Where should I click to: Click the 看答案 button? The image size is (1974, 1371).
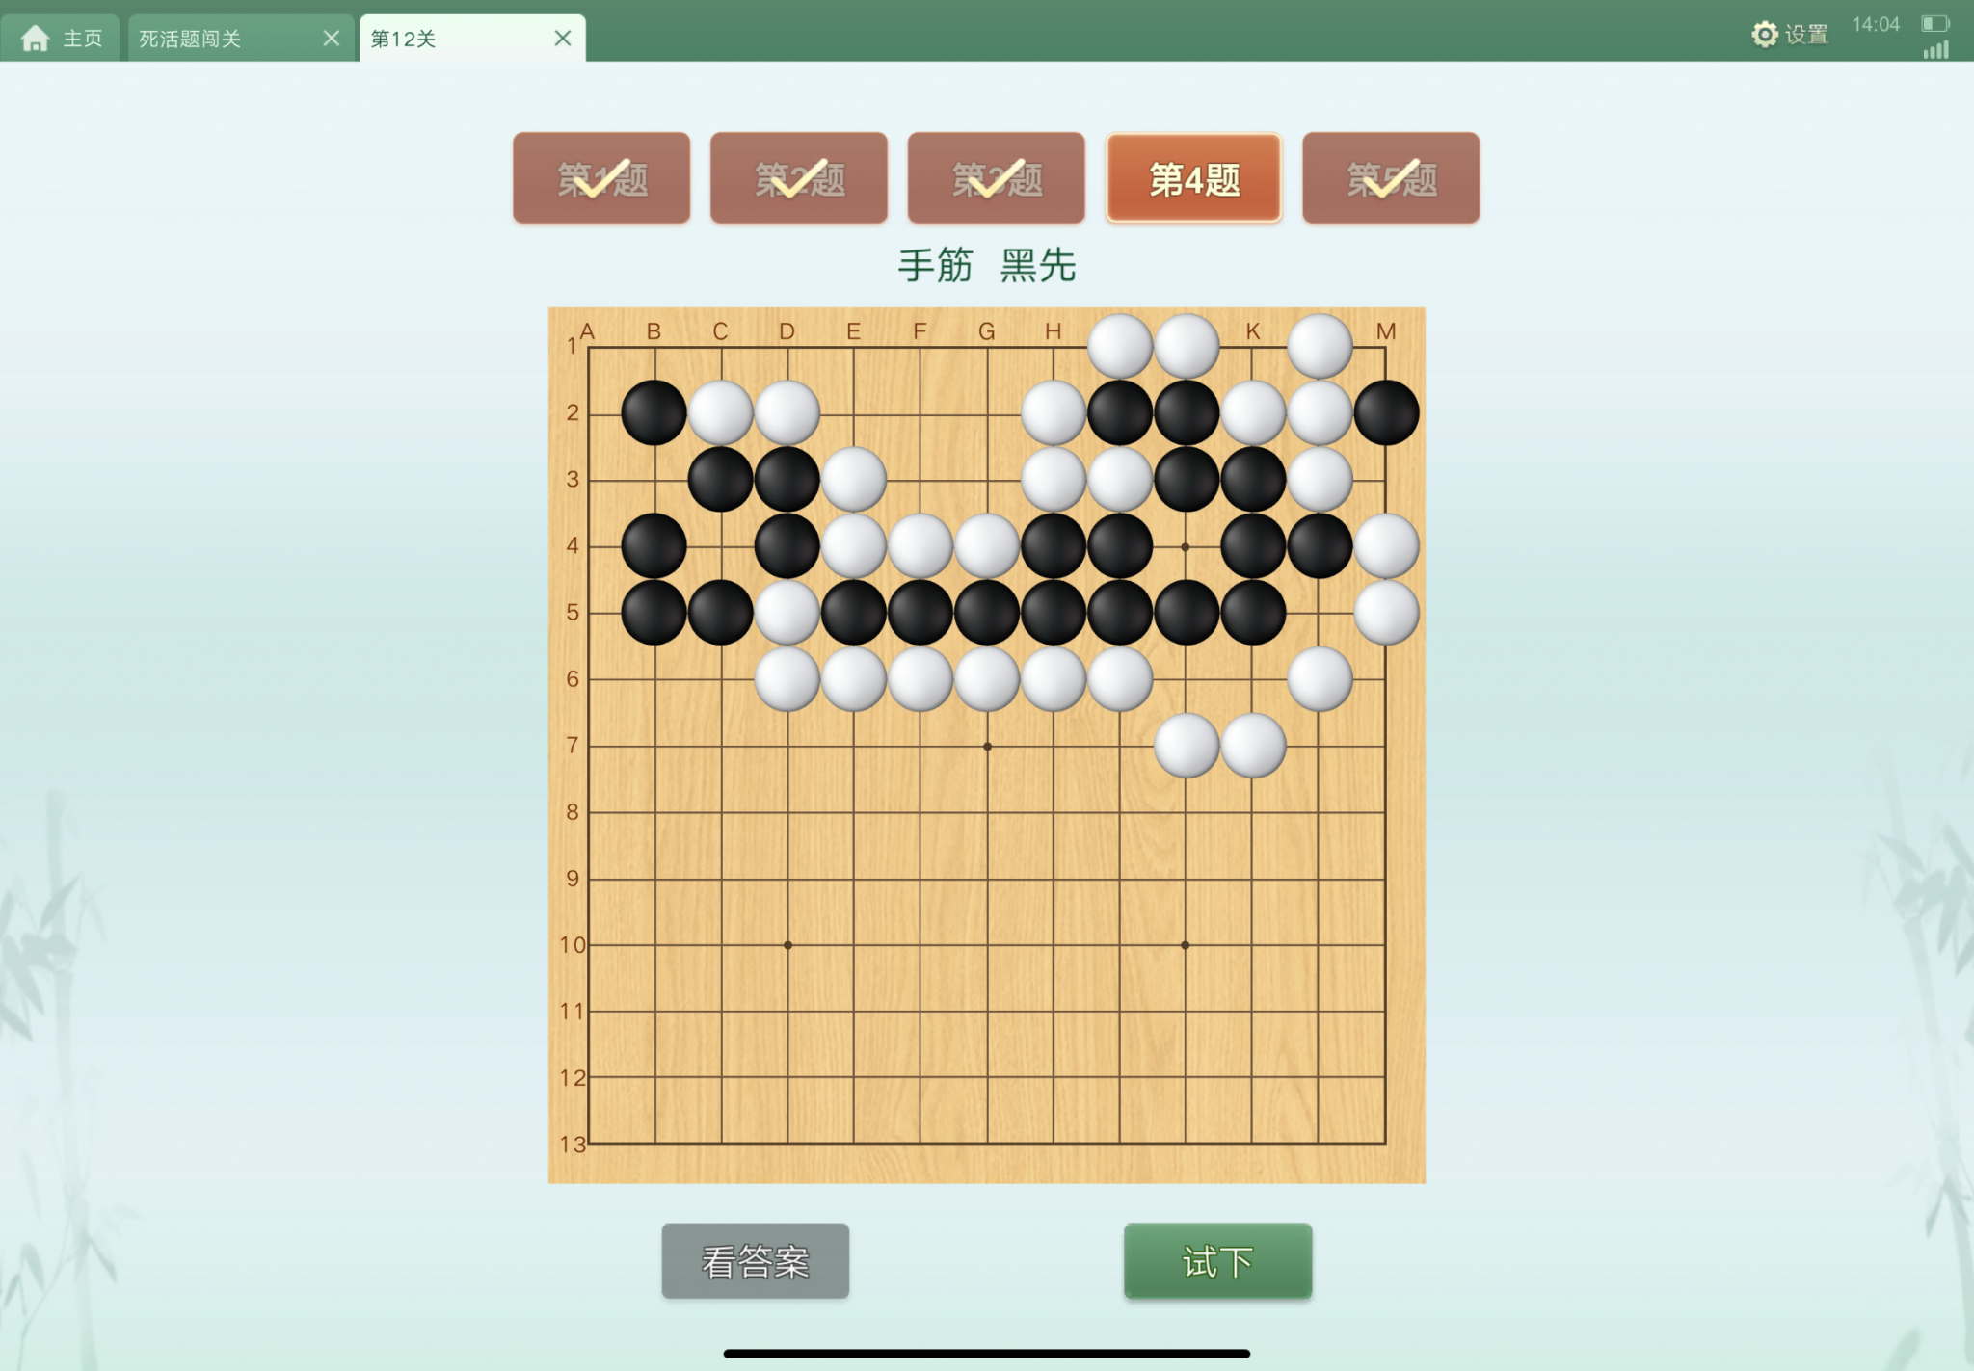point(756,1261)
